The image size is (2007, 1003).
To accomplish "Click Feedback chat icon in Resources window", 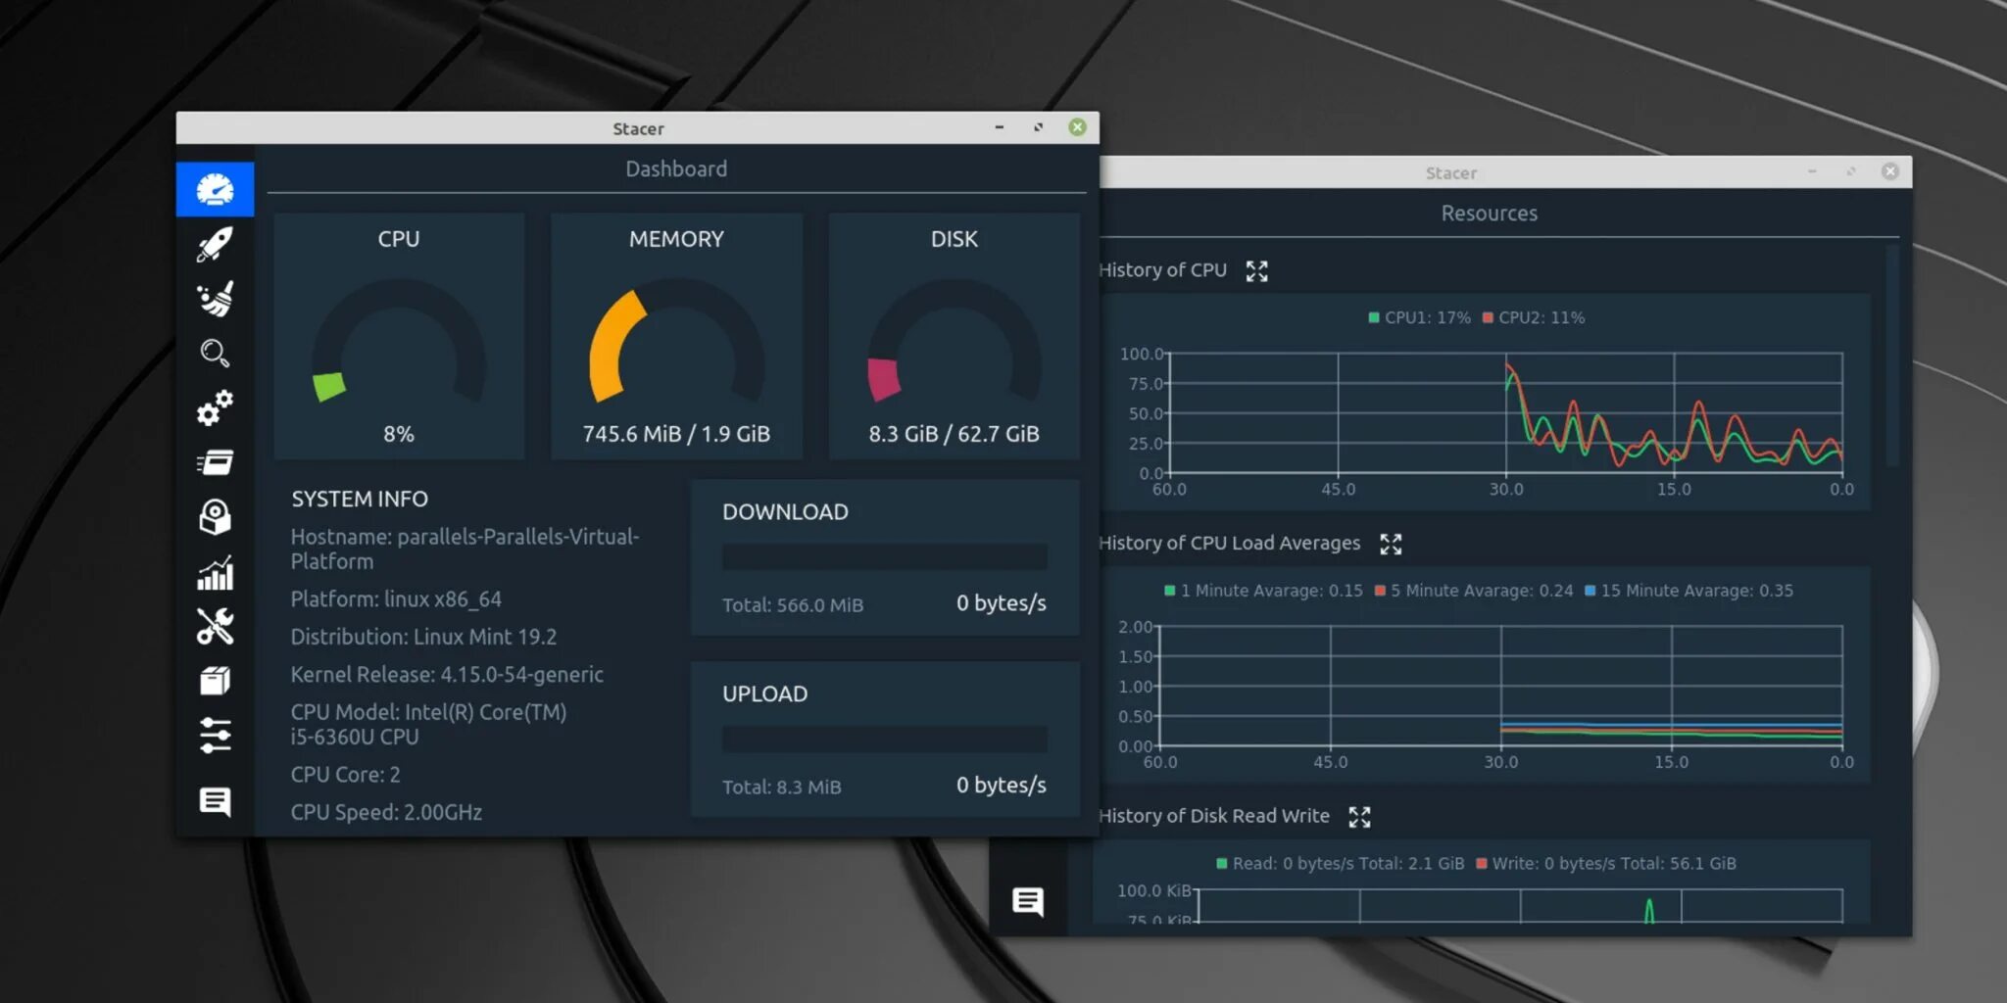I will tap(1027, 901).
